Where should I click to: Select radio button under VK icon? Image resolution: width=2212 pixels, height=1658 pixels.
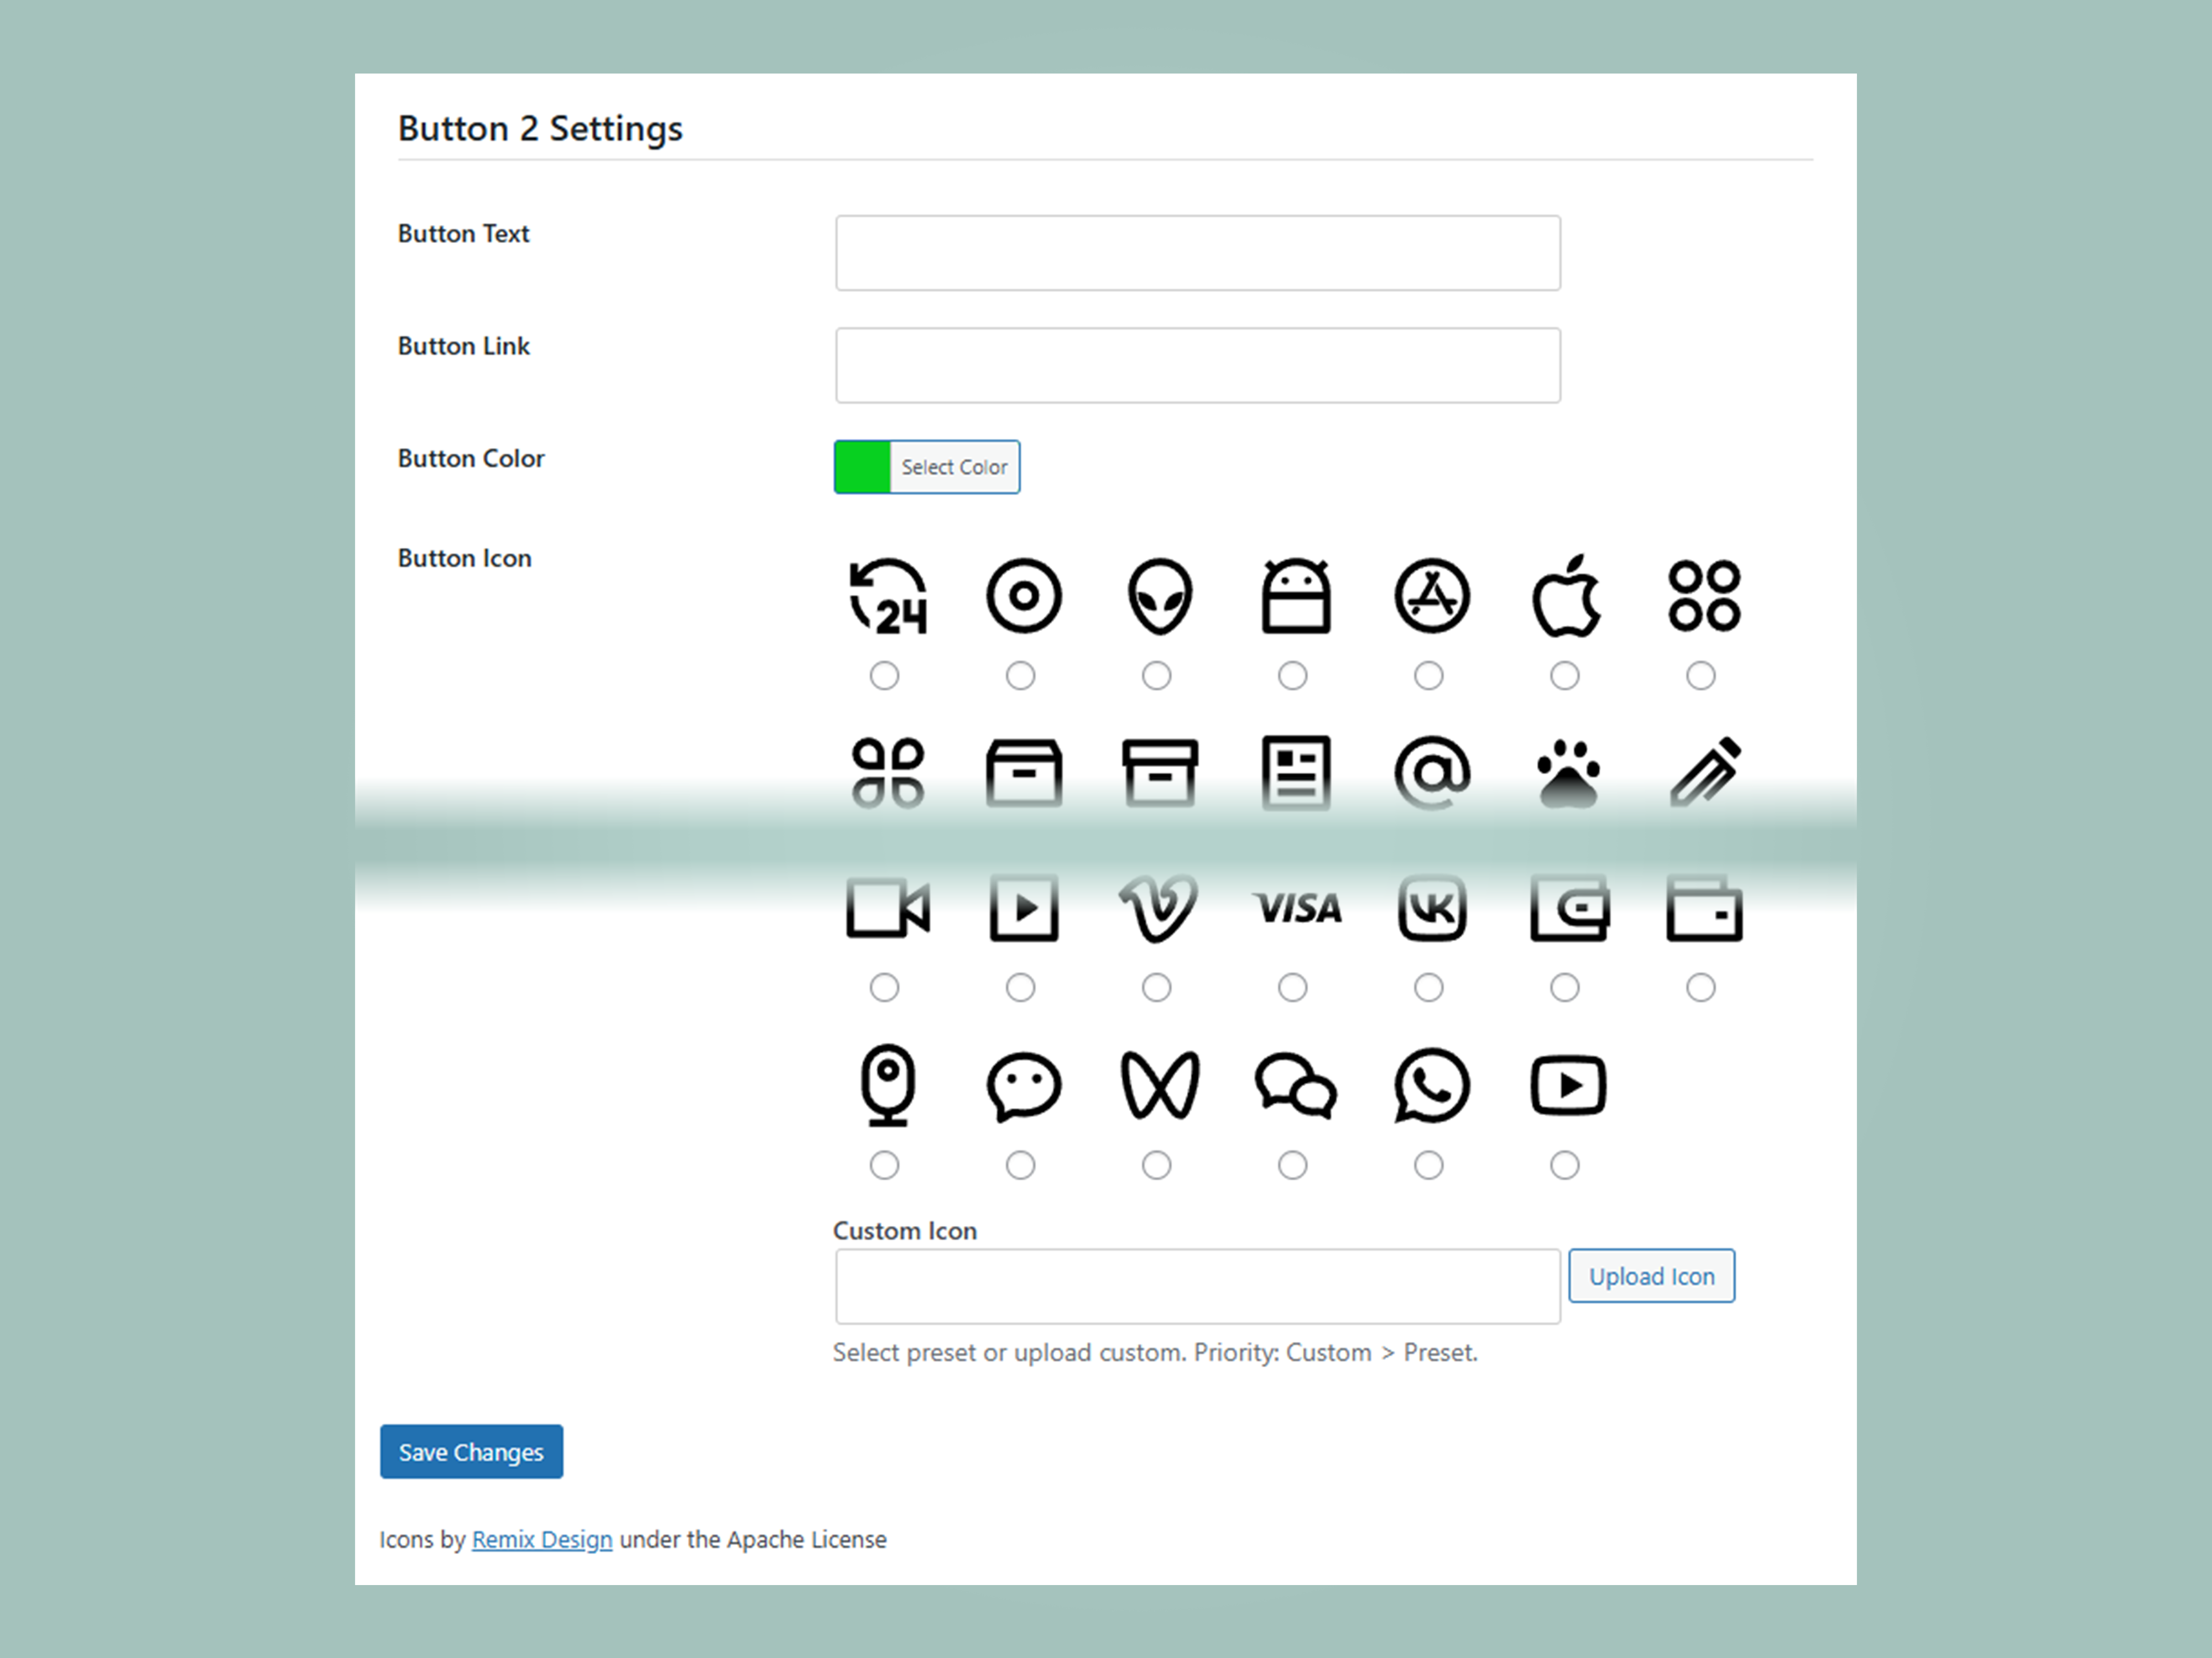[x=1428, y=988]
